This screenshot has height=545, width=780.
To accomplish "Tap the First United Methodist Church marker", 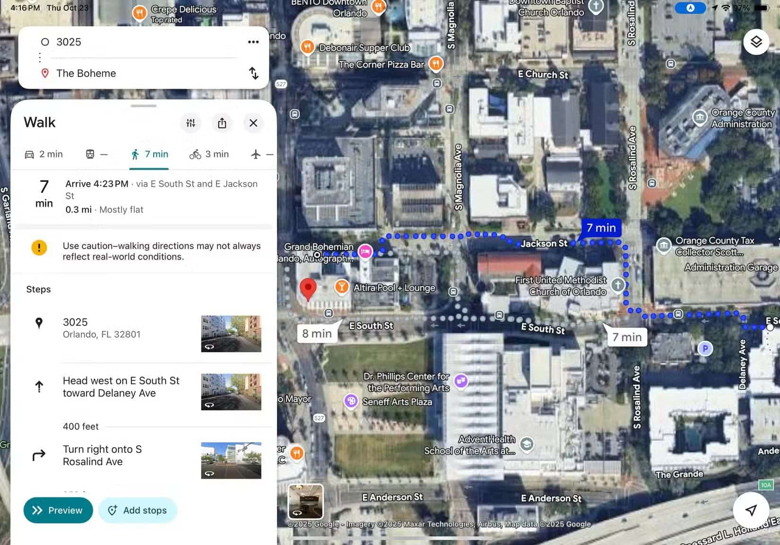I will click(x=618, y=285).
